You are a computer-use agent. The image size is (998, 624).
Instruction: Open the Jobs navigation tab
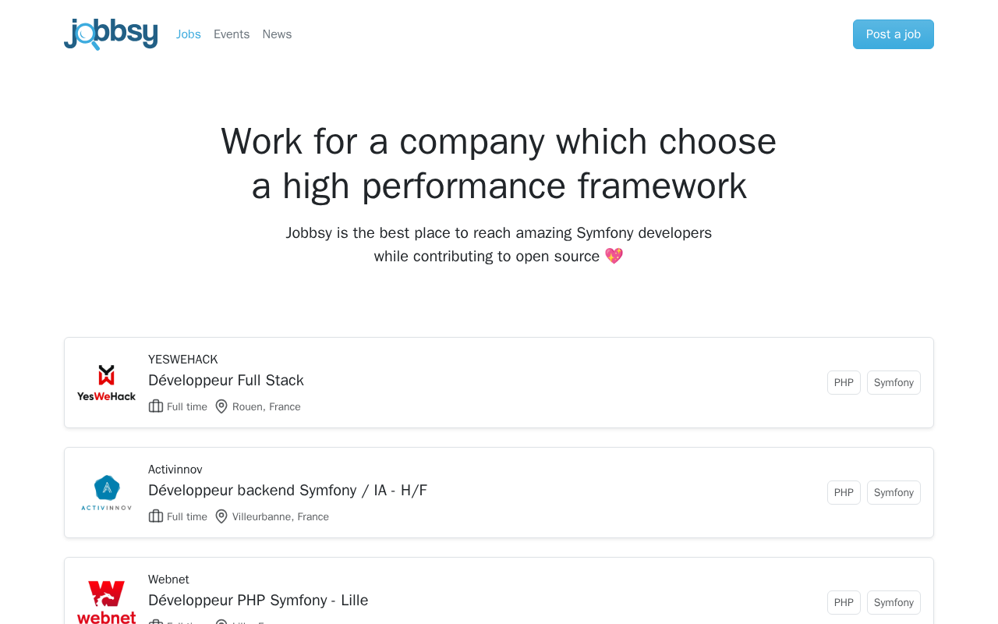pos(189,34)
